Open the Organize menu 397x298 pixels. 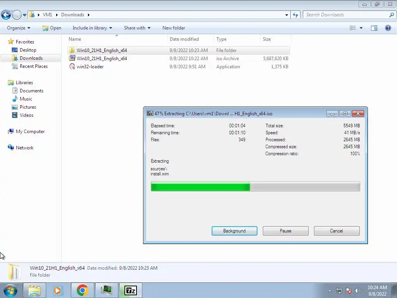click(19, 28)
